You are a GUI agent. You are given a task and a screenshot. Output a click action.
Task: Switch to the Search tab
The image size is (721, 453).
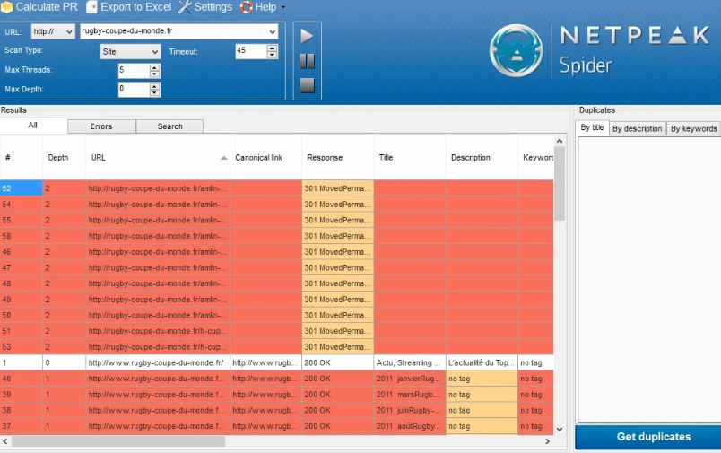coord(169,126)
